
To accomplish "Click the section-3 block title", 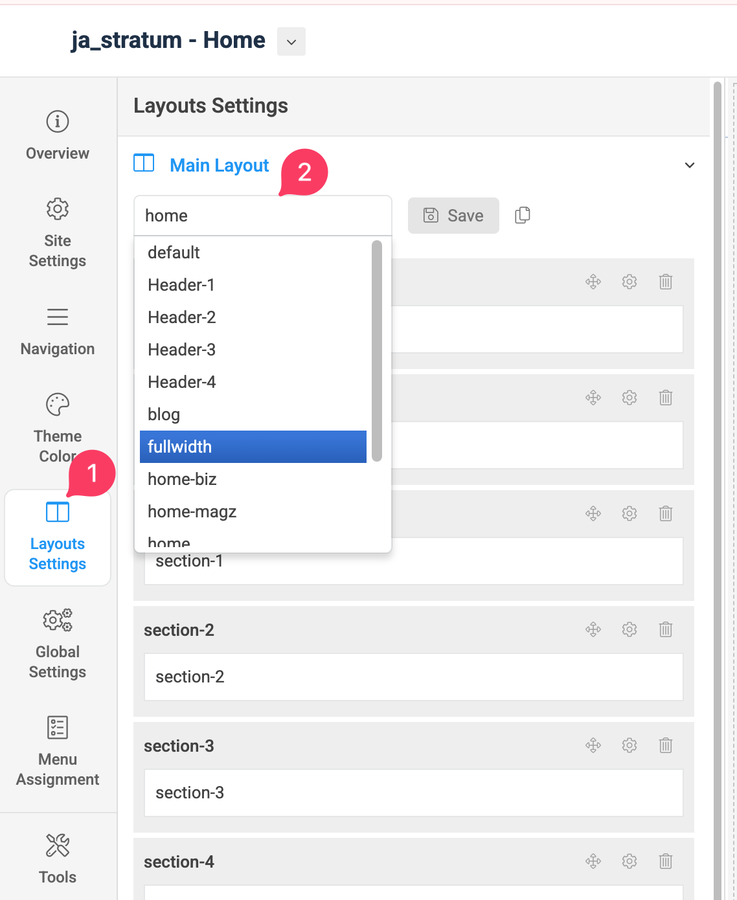I will 179,746.
